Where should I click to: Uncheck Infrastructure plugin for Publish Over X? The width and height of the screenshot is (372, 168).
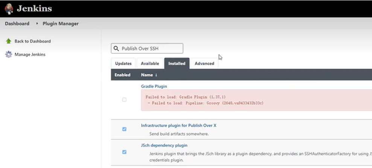124,129
